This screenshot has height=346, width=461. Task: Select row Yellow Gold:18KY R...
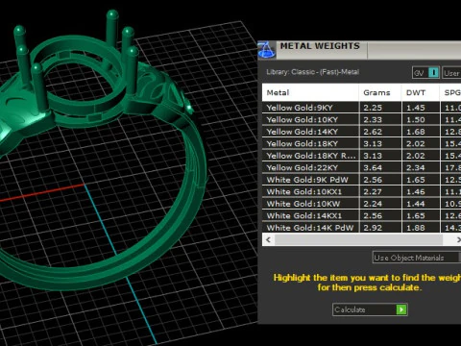pos(361,156)
